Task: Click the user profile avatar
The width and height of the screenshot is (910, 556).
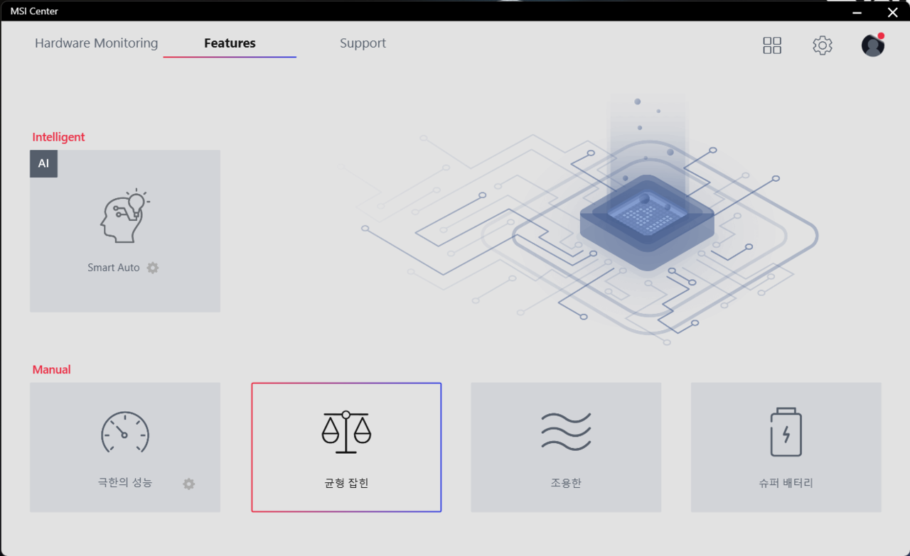Action: [x=872, y=45]
